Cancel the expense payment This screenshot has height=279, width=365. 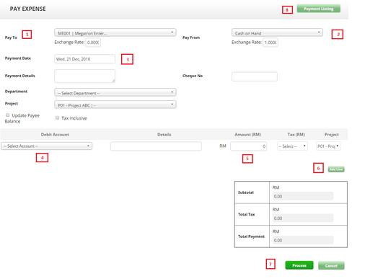coord(331,265)
